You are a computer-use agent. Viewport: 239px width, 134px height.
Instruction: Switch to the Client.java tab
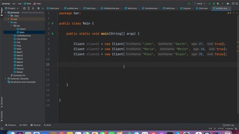point(202,8)
